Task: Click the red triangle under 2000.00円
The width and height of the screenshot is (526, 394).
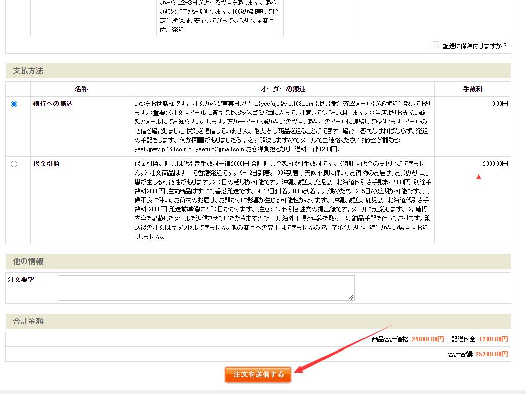Action: click(478, 177)
